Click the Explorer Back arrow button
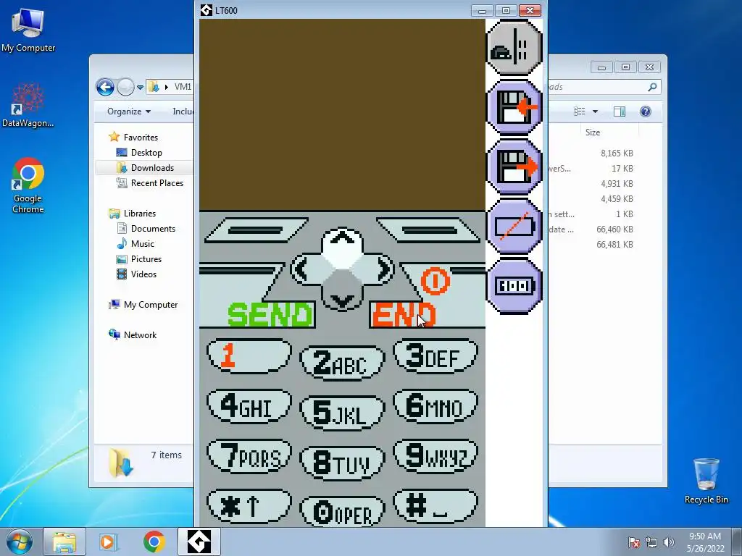This screenshot has width=742, height=556. tap(105, 87)
